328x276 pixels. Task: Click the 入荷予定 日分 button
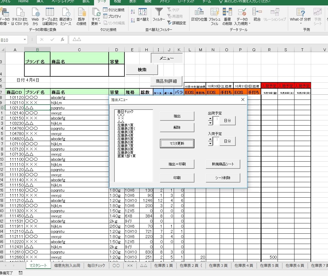click(x=227, y=141)
